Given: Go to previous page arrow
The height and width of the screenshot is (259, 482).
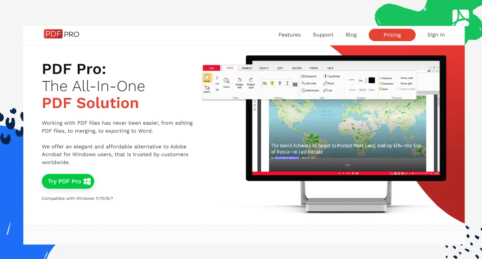Looking at the screenshot, I should (343, 173).
